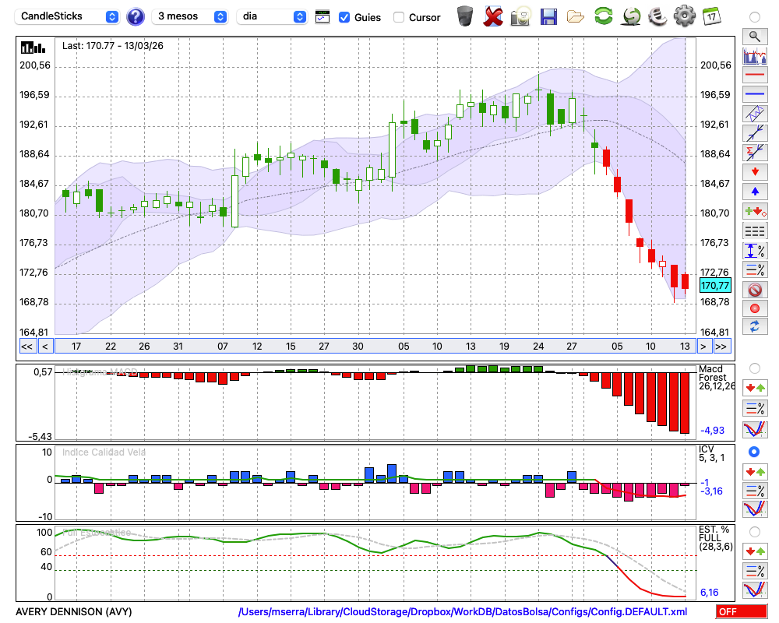This screenshot has width=779, height=623.
Task: Select the magnifying glass zoom tool
Action: point(755,37)
